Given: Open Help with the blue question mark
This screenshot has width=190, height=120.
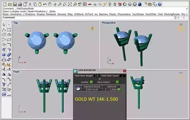Looking at the screenshot, I should coord(160,4).
